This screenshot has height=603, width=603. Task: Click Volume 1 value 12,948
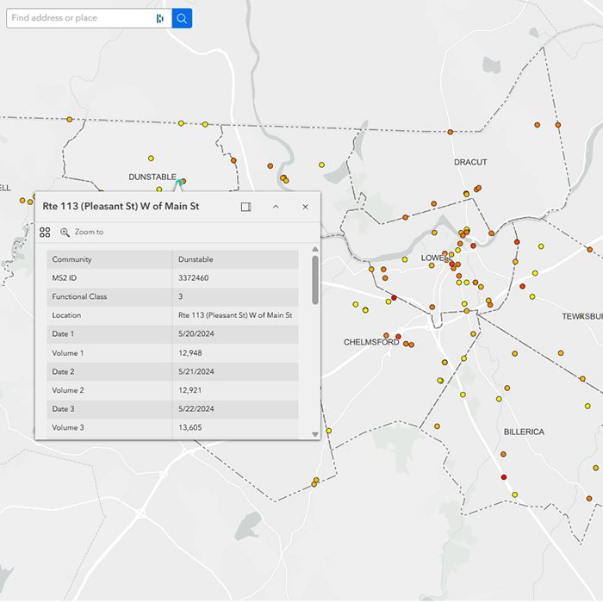(190, 352)
